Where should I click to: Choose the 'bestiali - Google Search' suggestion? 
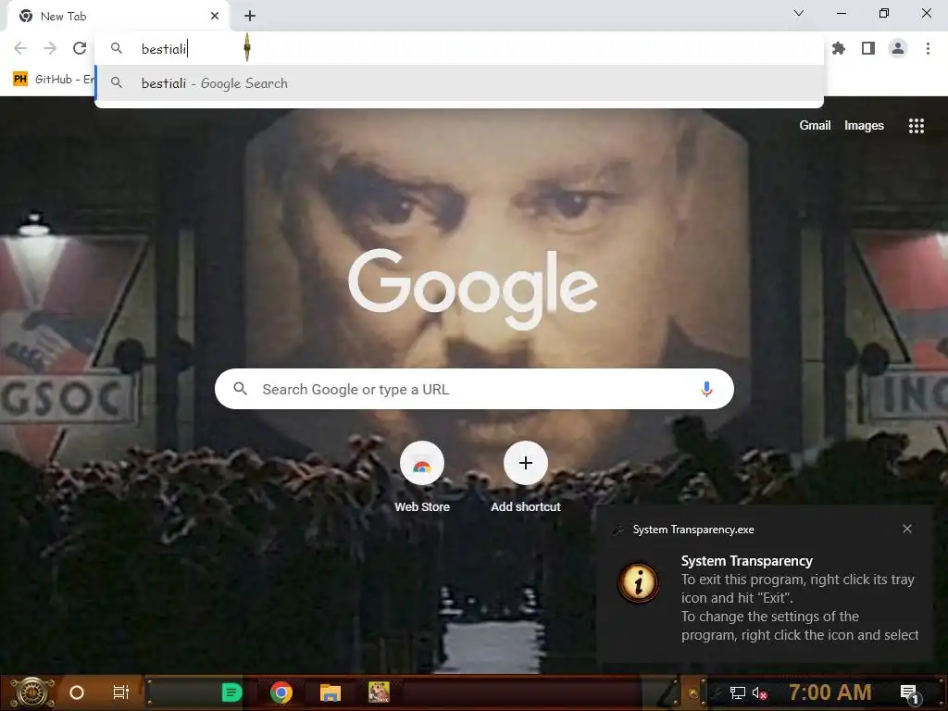click(459, 83)
